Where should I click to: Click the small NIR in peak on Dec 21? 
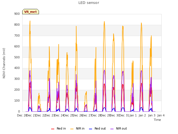[x=39, y=93]
